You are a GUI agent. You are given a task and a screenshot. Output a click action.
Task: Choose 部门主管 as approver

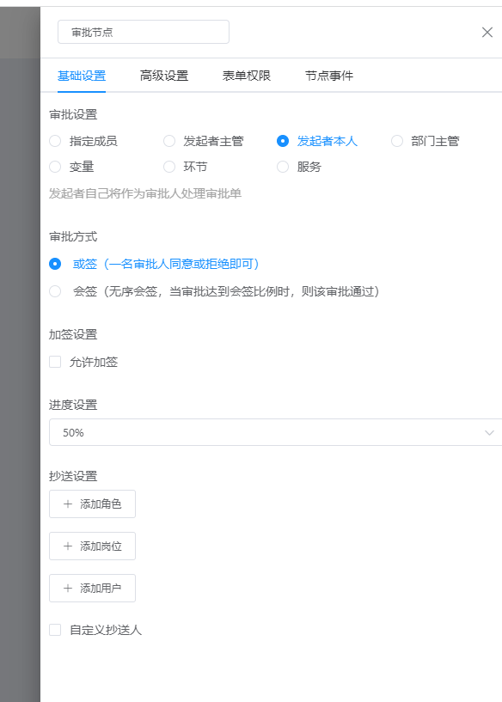click(x=397, y=141)
